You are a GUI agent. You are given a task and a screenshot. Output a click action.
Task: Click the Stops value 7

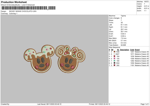[x=121, y=20]
